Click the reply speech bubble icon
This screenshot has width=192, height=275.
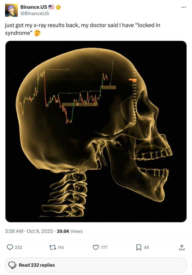[10, 247]
